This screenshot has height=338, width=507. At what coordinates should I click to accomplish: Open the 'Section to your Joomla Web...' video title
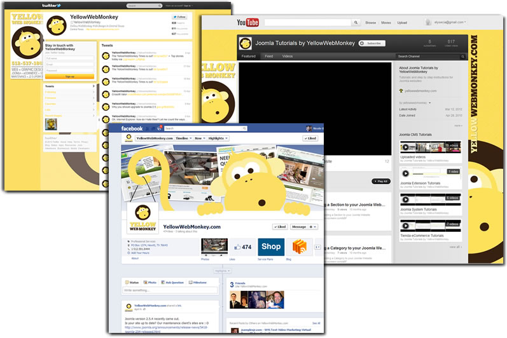pos(356,205)
